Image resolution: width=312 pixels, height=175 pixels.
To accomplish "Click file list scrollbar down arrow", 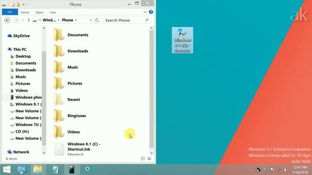I will tap(152, 153).
